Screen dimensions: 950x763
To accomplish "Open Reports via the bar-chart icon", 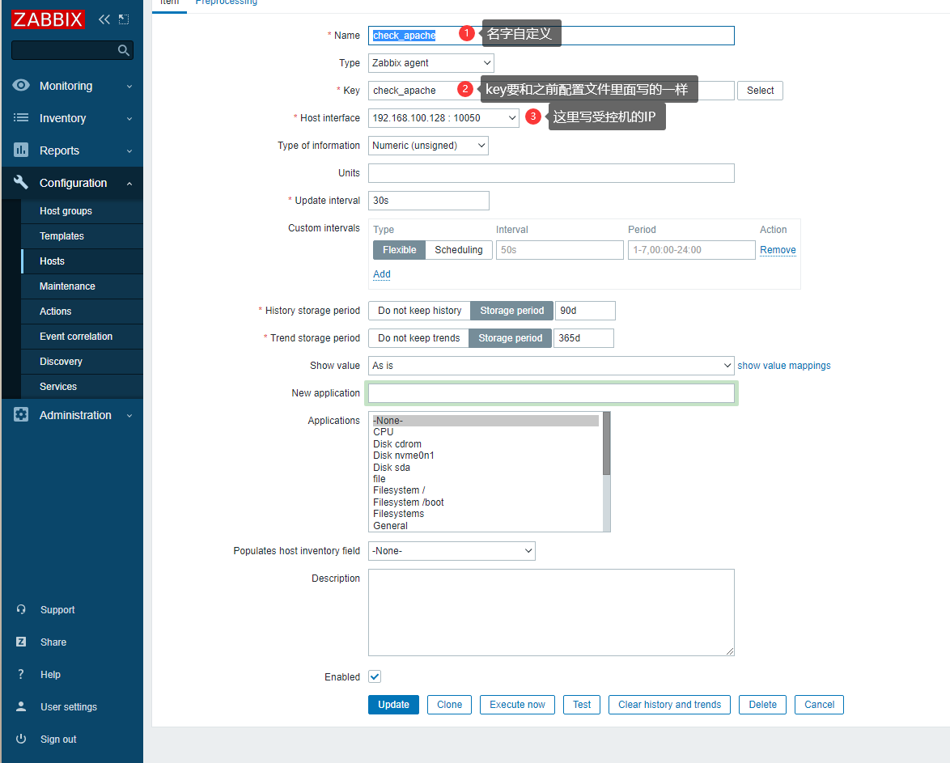I will pyautogui.click(x=21, y=150).
